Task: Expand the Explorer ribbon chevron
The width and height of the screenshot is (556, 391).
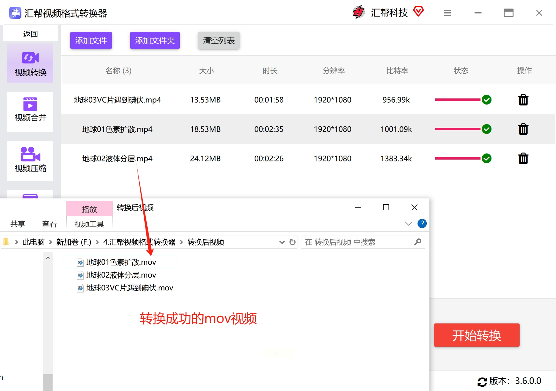Action: point(408,223)
